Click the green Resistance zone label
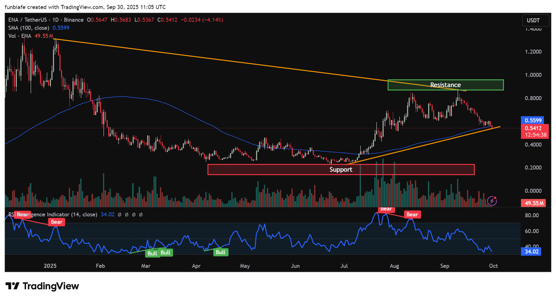This screenshot has width=556, height=300. pos(445,85)
